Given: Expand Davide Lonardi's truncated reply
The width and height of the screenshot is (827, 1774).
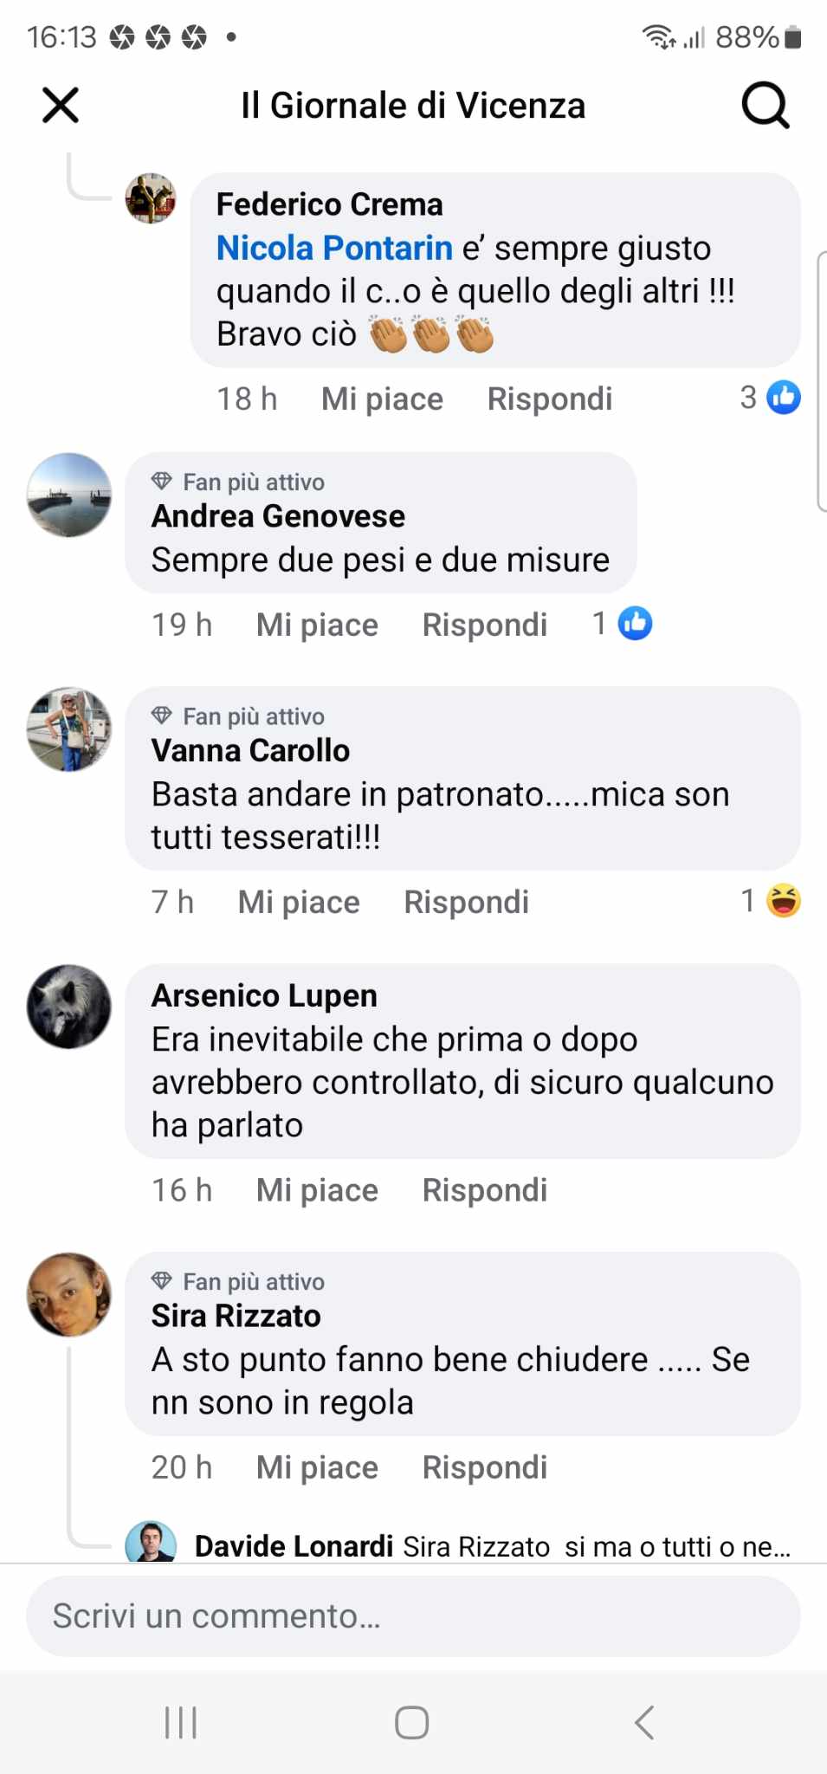Looking at the screenshot, I should point(493,1546).
